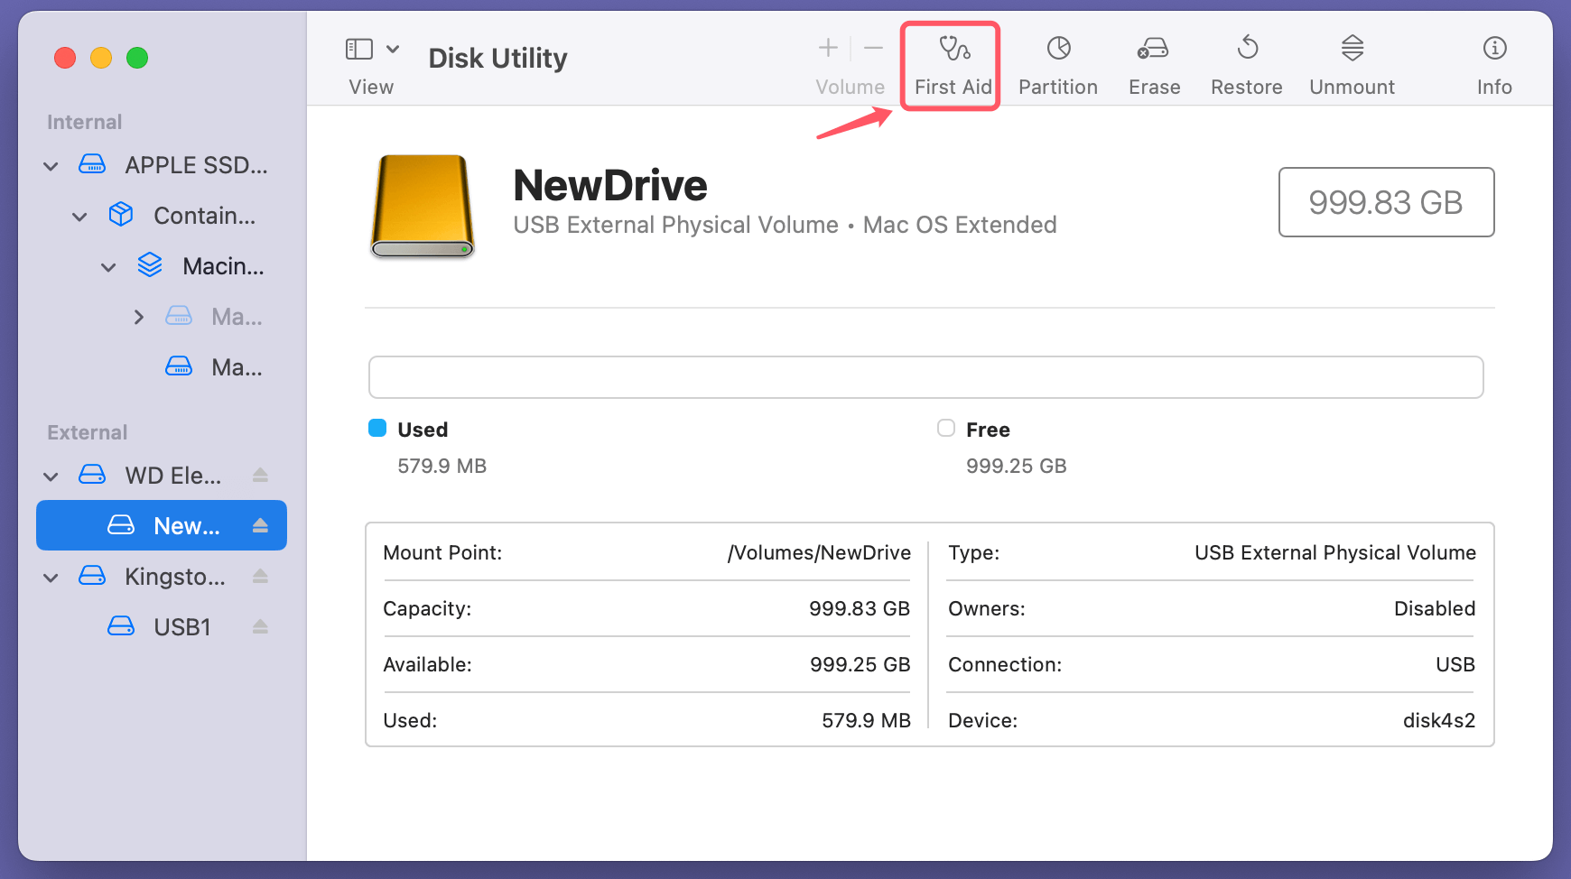The image size is (1571, 879).
Task: Click the Erase toolbar icon
Action: pyautogui.click(x=1153, y=65)
